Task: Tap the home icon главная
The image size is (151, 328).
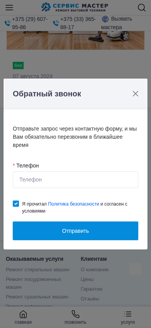Action: tap(23, 314)
